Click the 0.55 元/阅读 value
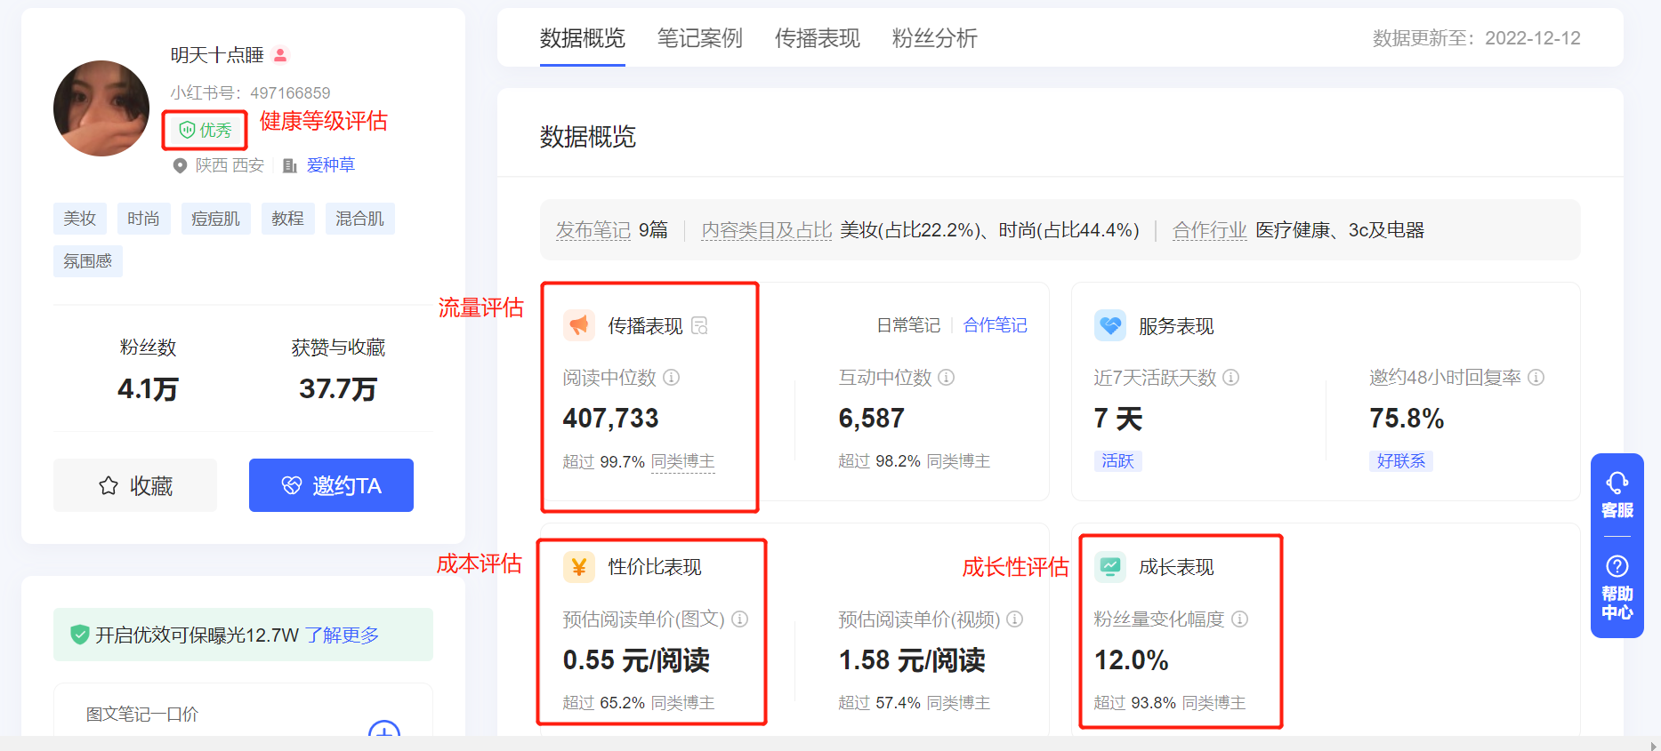The height and width of the screenshot is (751, 1661). point(636,660)
